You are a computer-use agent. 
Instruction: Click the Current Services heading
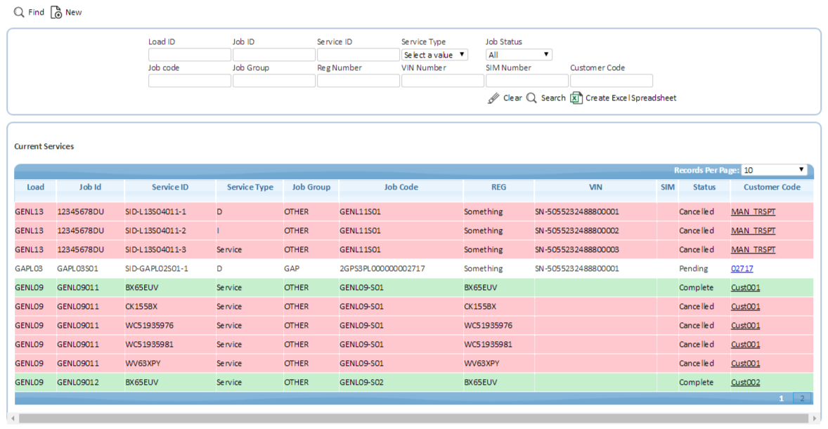click(44, 146)
